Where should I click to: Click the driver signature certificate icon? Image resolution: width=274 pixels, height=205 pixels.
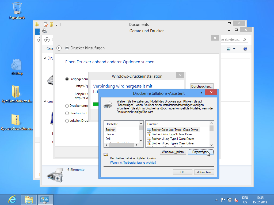(x=106, y=155)
